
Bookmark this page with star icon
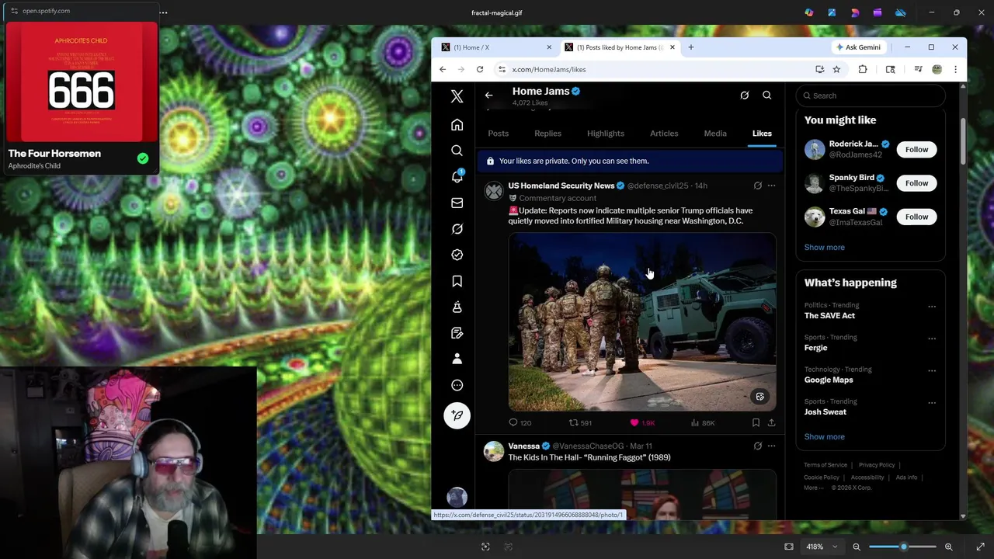836,69
